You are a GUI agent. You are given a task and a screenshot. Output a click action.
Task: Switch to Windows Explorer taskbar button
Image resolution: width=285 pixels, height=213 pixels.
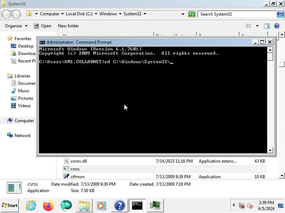[x=84, y=206]
